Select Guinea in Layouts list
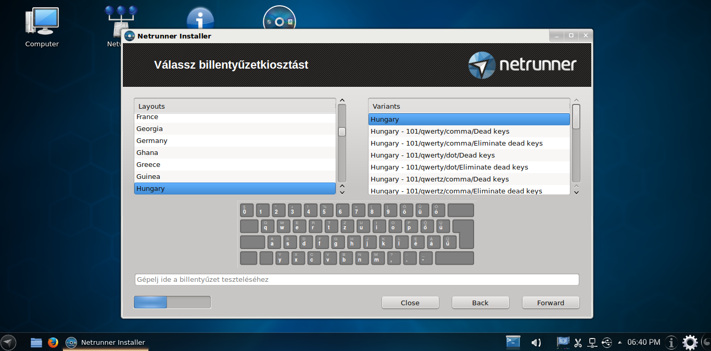 pyautogui.click(x=235, y=176)
